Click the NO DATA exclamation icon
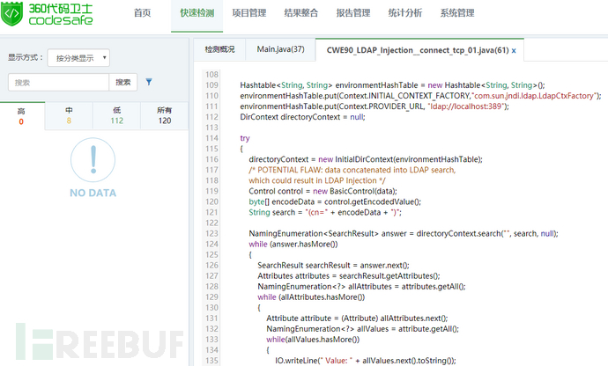608x366 pixels. pos(93,159)
